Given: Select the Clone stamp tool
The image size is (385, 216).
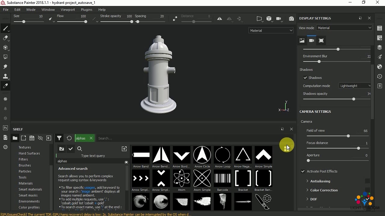Looking at the screenshot, I should pyautogui.click(x=5, y=76).
